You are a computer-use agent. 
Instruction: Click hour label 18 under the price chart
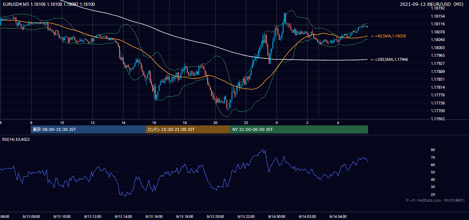click(x=185, y=122)
